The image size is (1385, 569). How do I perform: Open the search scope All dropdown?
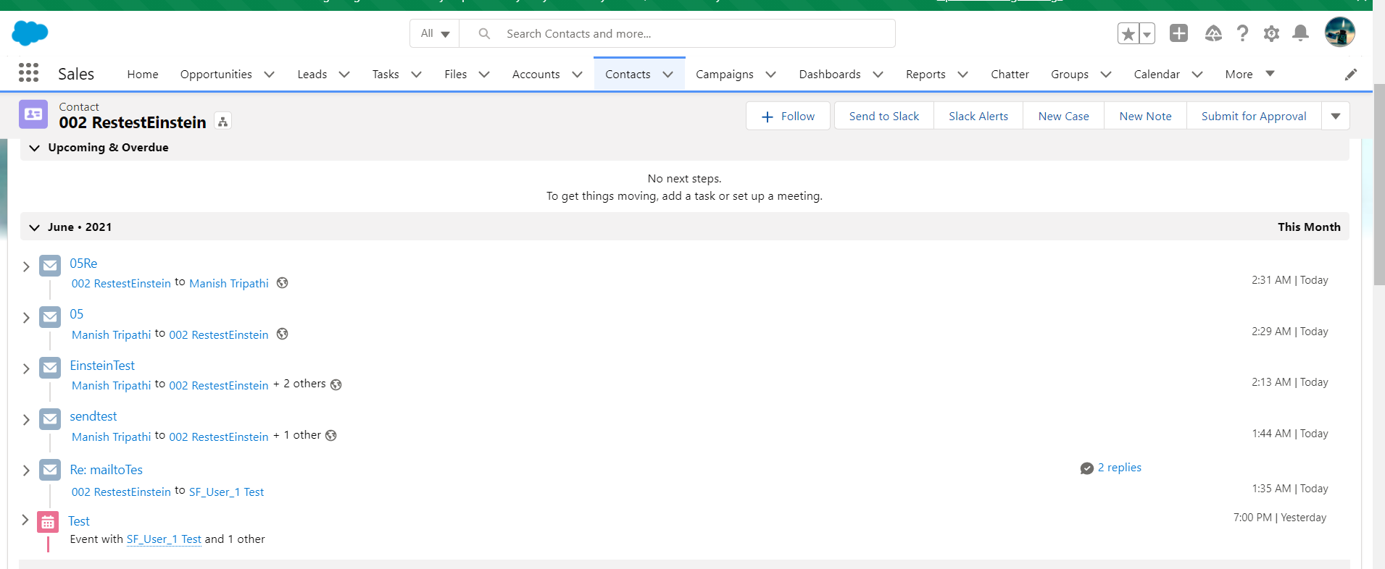435,33
